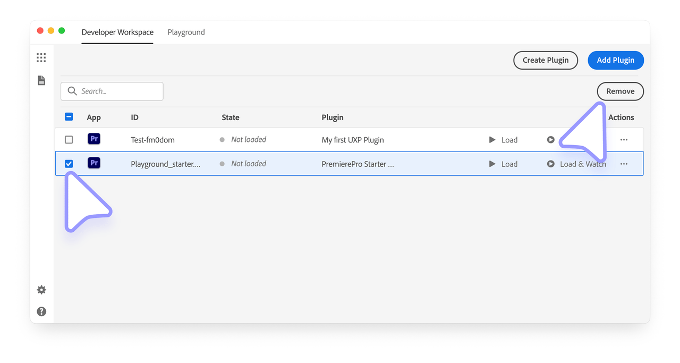This screenshot has width=680, height=363.
Task: Click the select-all checkbox in the table header
Action: point(69,116)
